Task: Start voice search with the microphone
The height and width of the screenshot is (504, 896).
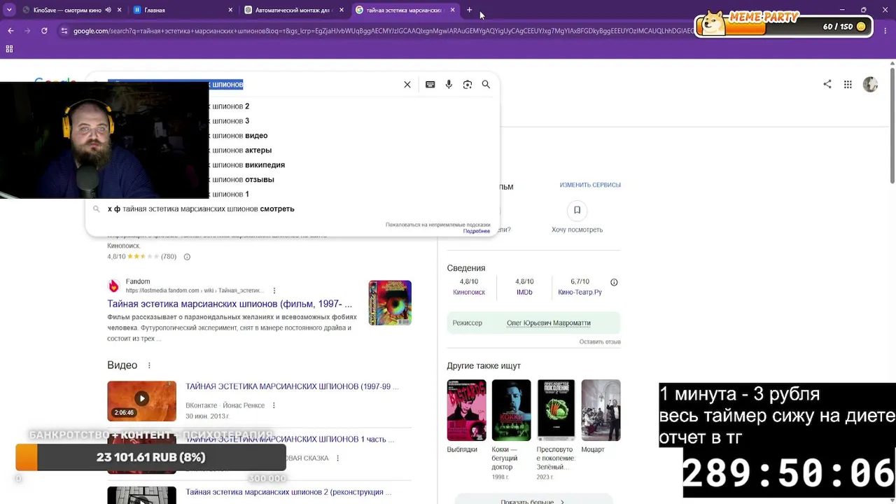Action: pyautogui.click(x=449, y=85)
